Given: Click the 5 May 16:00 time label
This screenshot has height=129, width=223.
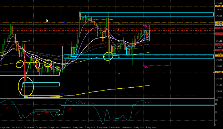Looking at the screenshot, I should 139,128.
